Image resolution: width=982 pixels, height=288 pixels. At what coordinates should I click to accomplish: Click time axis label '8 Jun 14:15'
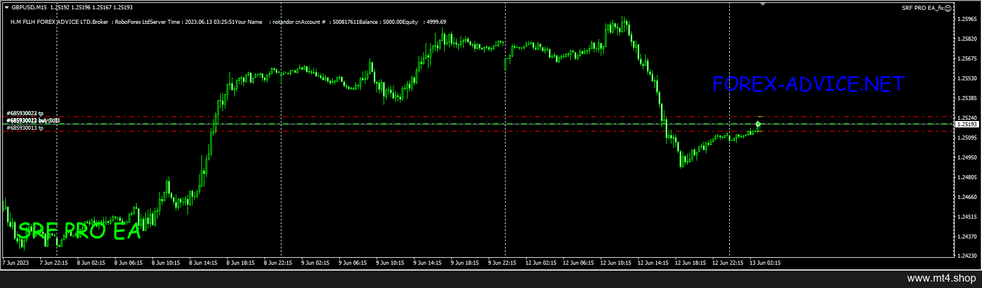[x=203, y=263]
